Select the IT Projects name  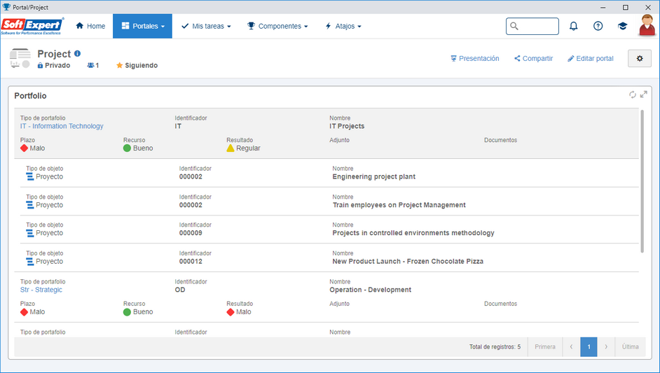(347, 126)
